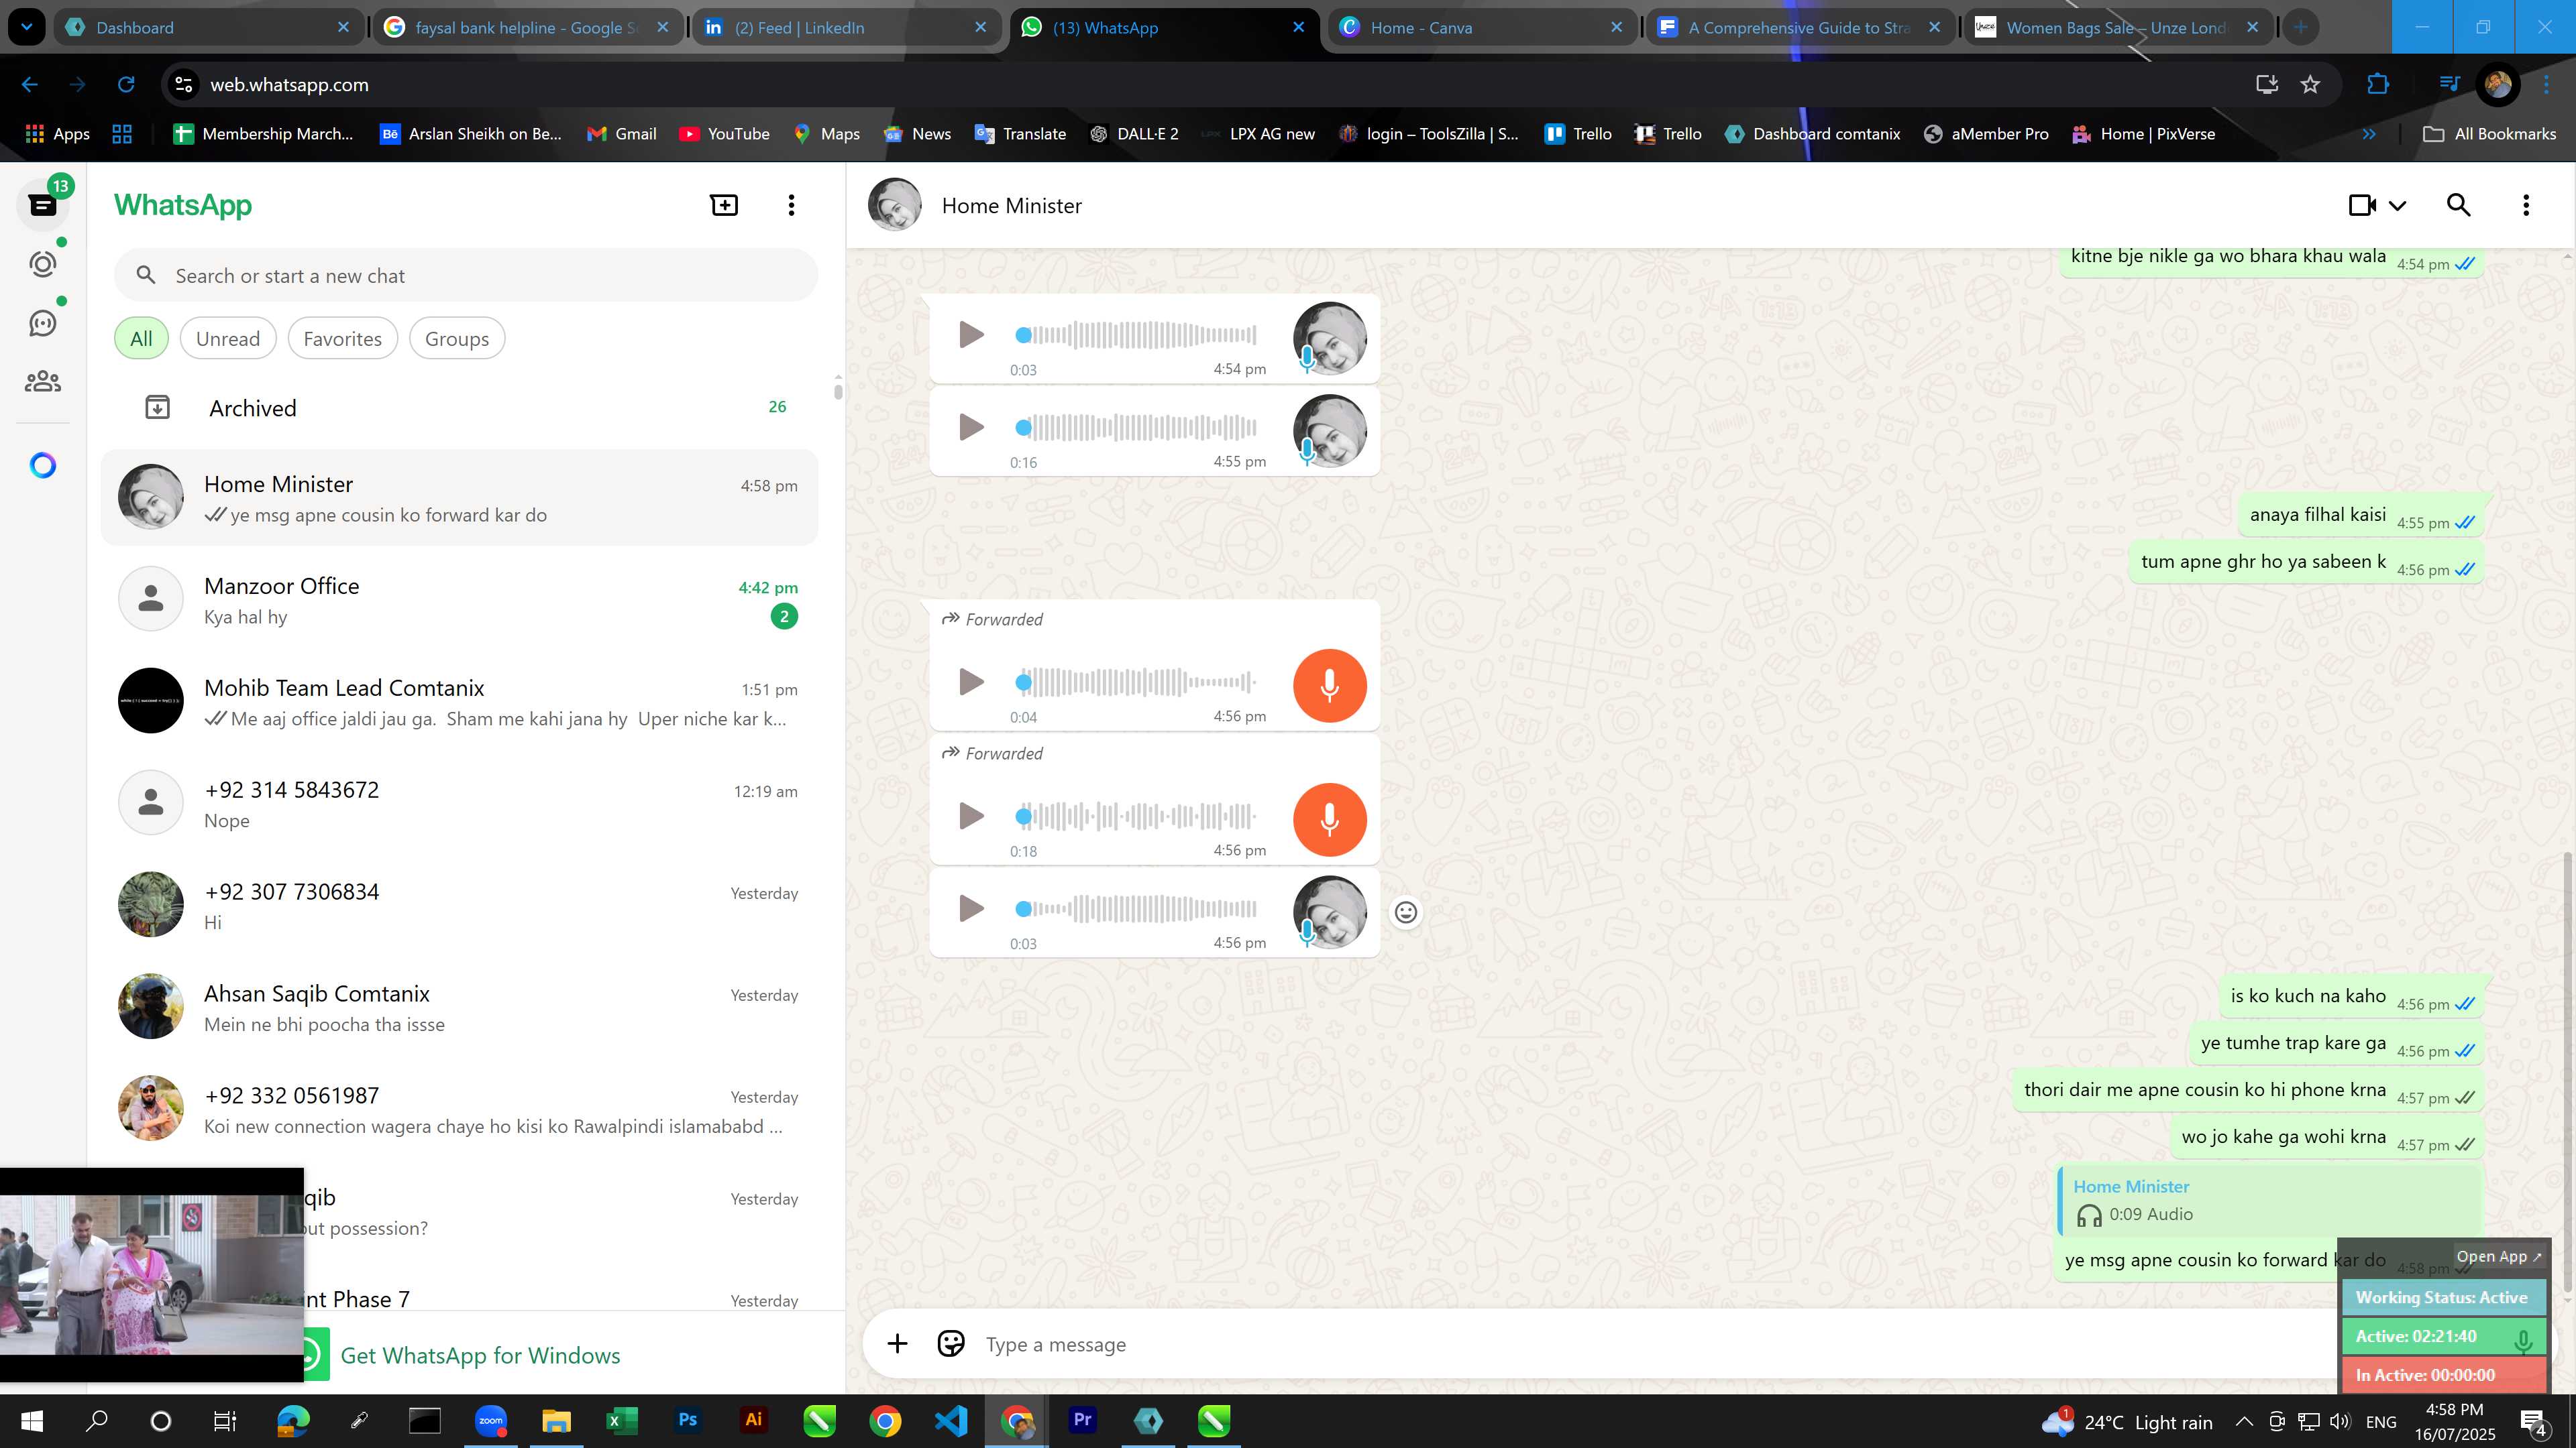Open Visual Studio Code from taskbar
The image size is (2576, 1448).
point(951,1420)
